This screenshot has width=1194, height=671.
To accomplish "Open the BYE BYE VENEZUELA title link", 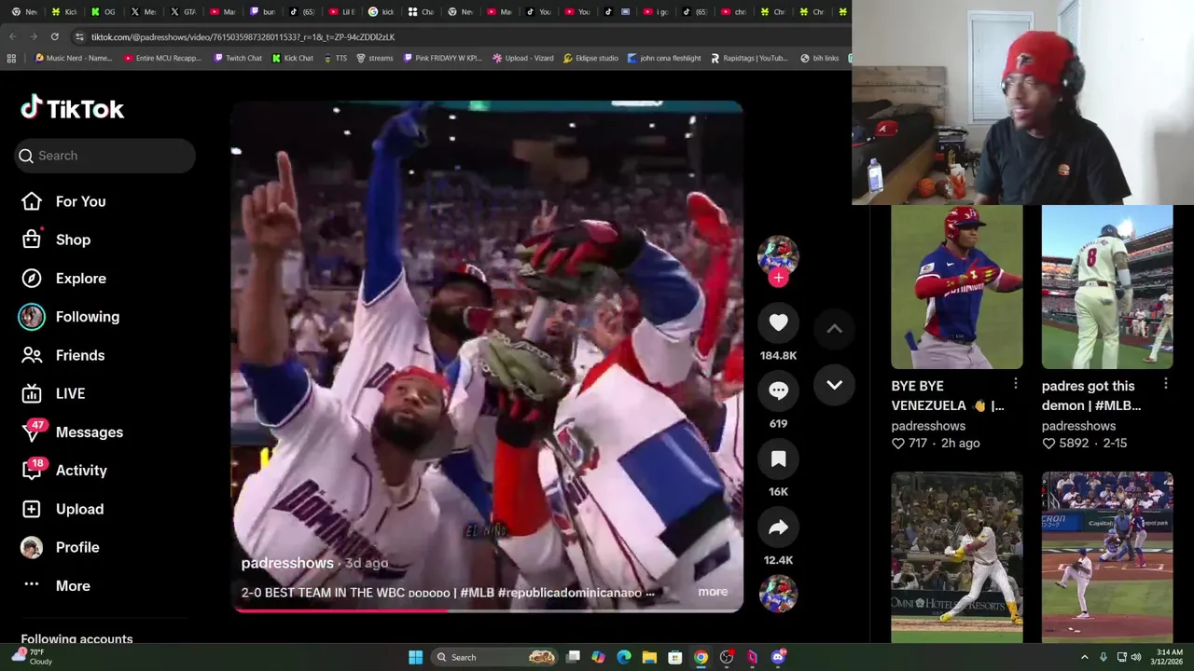I will (947, 395).
